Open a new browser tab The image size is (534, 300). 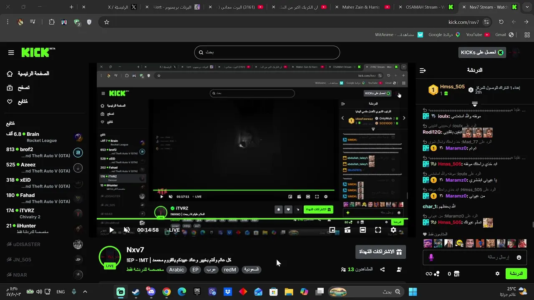click(71, 7)
